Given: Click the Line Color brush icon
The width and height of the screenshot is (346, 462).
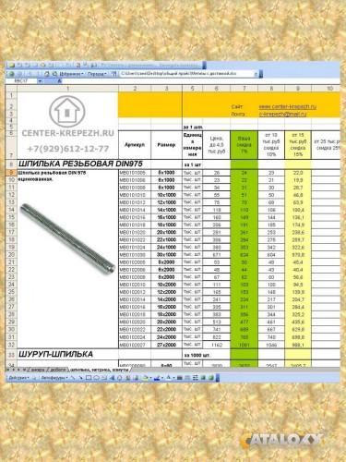Looking at the screenshot, I should click(x=157, y=378).
